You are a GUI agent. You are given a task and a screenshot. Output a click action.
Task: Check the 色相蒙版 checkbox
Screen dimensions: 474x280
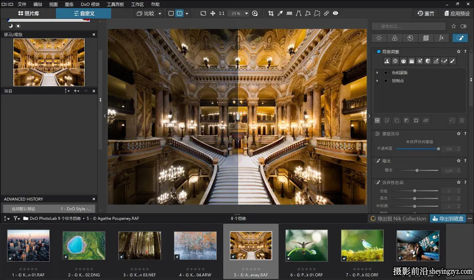[x=385, y=73]
